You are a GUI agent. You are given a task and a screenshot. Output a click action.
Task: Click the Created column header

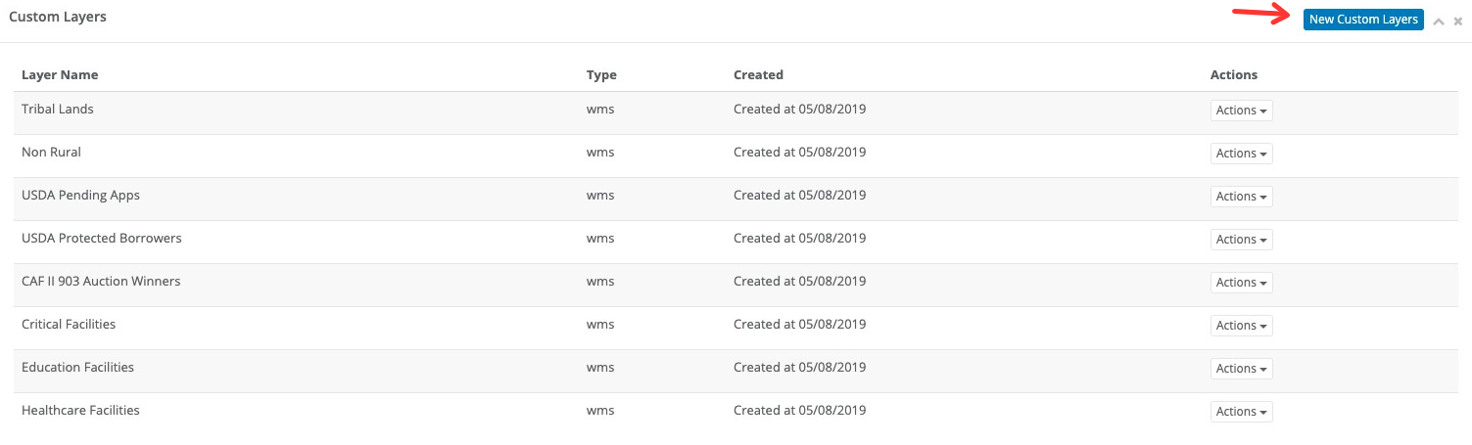(x=758, y=75)
